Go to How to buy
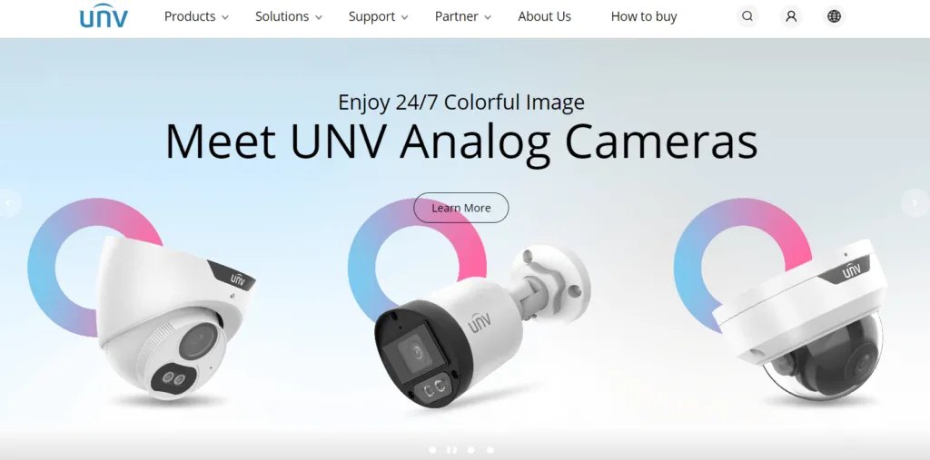The height and width of the screenshot is (460, 930). click(x=644, y=16)
